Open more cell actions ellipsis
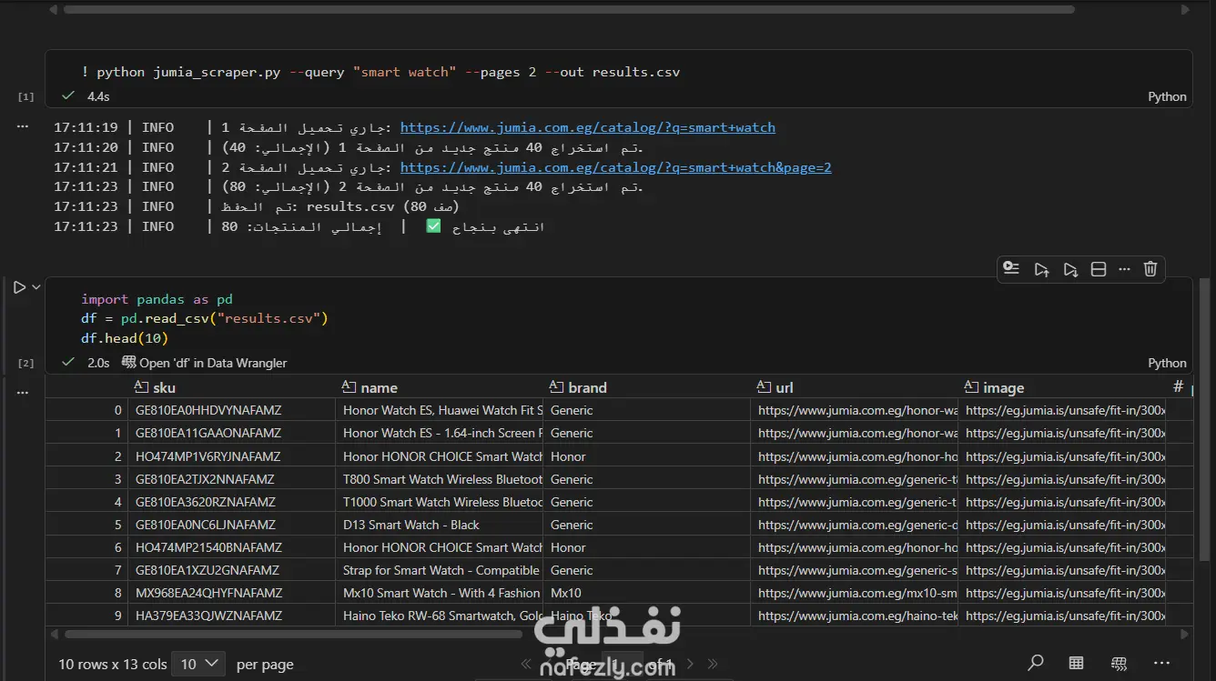 1124,269
